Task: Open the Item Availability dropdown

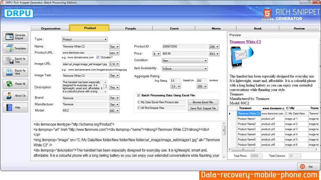Action: 185,69
